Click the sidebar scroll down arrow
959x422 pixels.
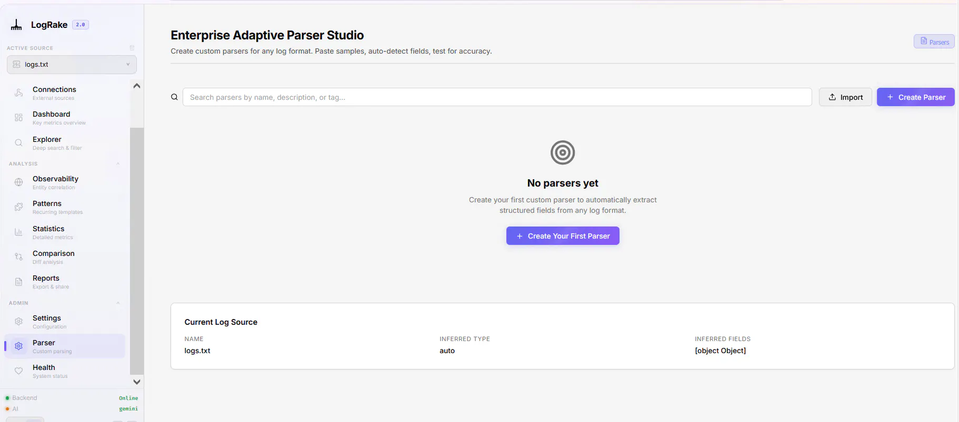click(x=137, y=382)
